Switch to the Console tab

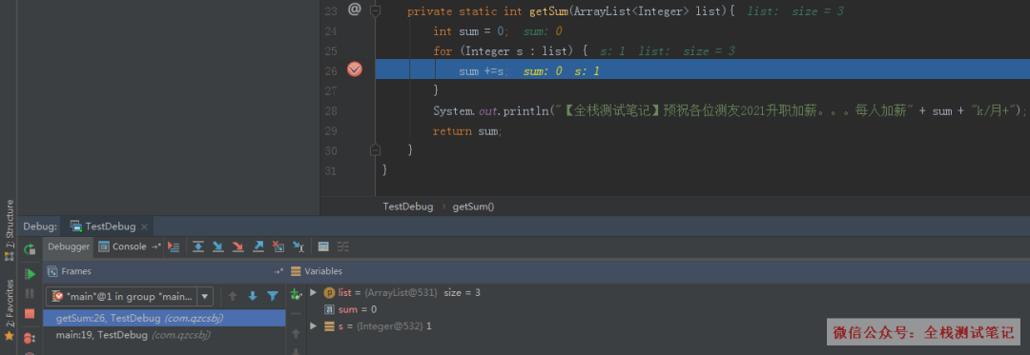click(x=123, y=247)
